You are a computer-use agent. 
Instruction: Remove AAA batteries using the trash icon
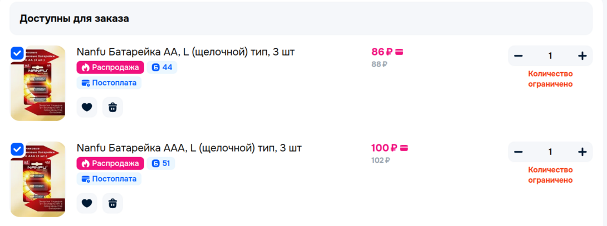tap(112, 203)
